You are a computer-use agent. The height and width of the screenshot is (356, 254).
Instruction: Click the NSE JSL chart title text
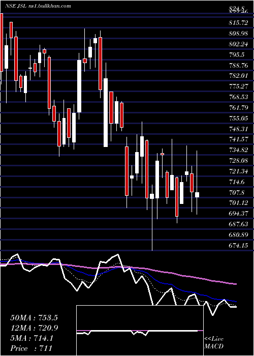click(38, 6)
